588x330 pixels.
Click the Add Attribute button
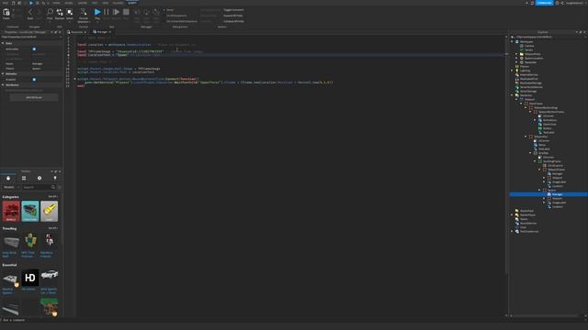[x=34, y=97]
